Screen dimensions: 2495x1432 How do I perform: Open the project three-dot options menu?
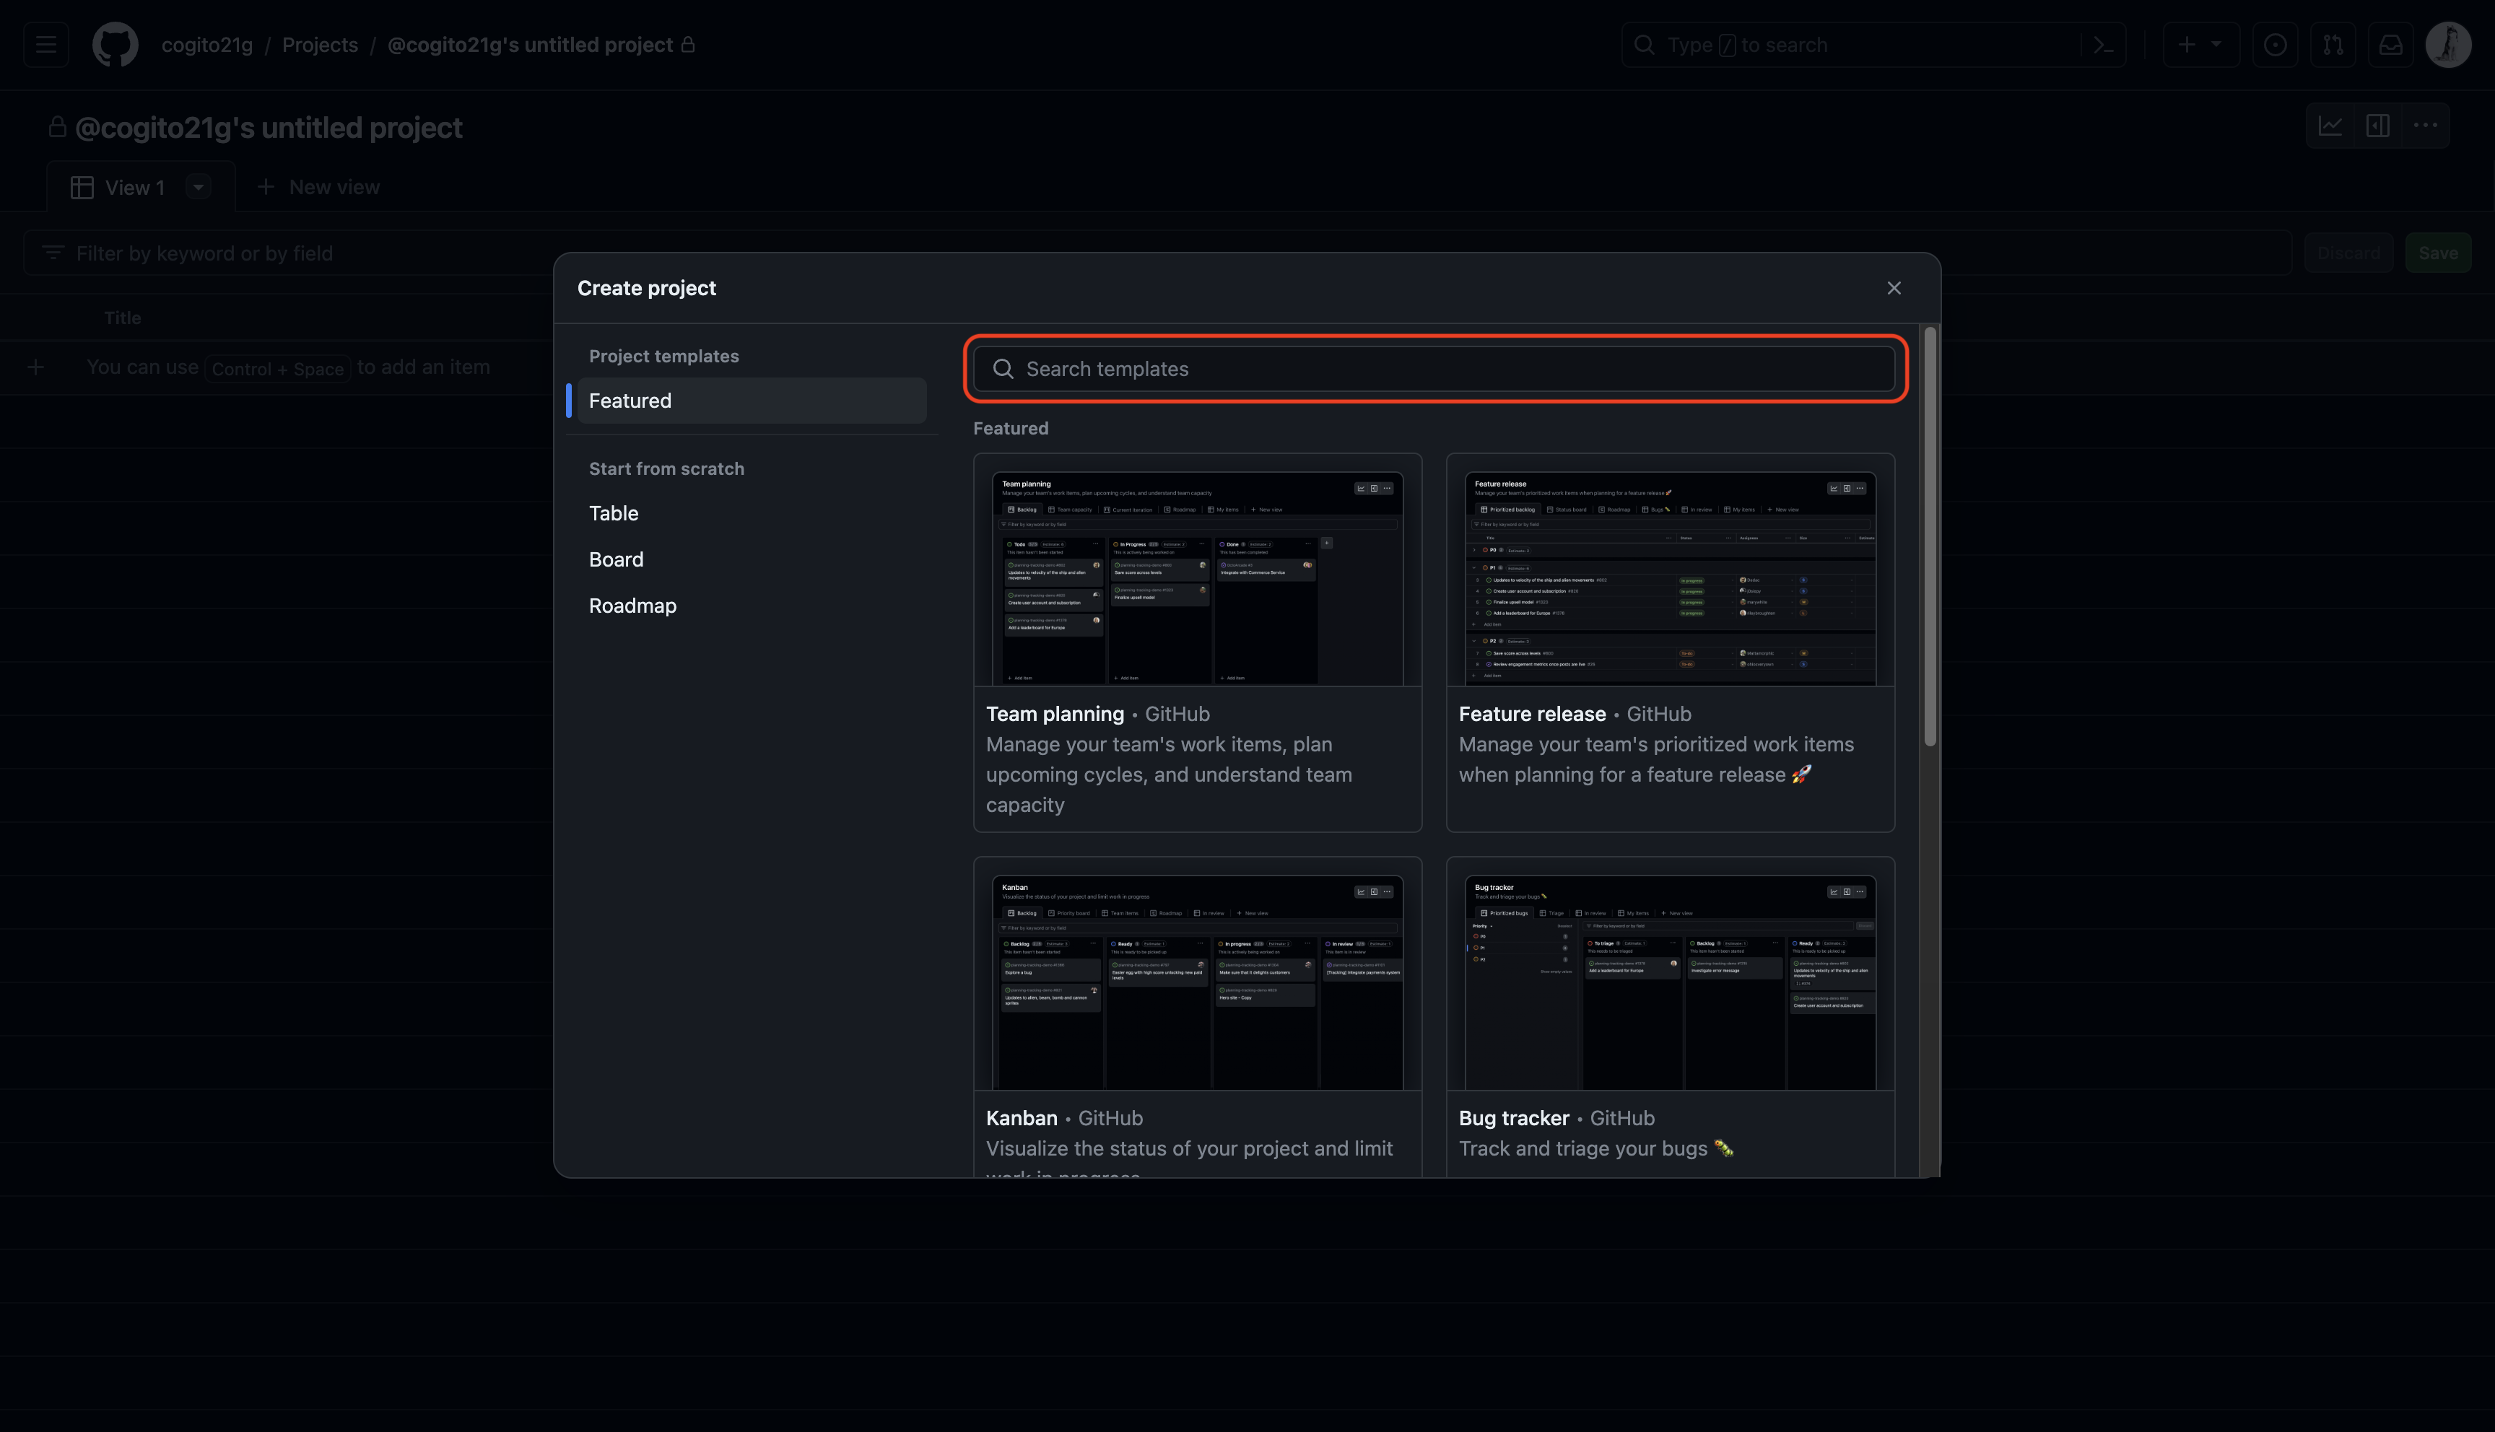pos(2425,126)
